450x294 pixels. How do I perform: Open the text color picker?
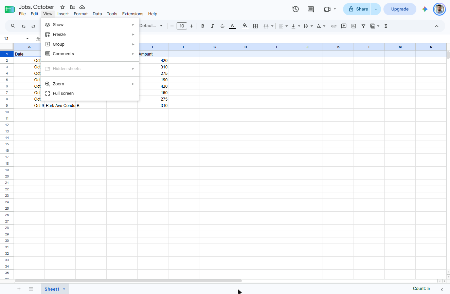point(232,26)
